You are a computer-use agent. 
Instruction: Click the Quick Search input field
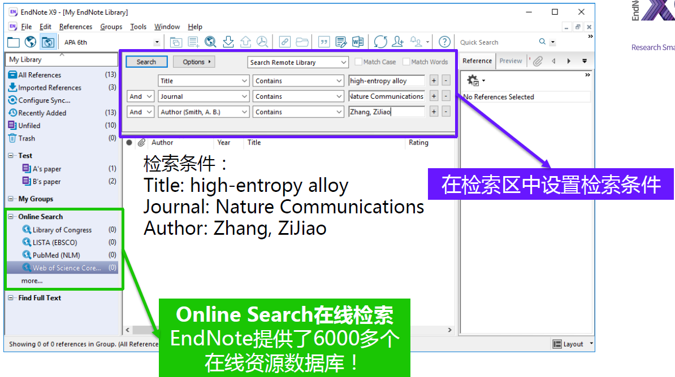[497, 42]
